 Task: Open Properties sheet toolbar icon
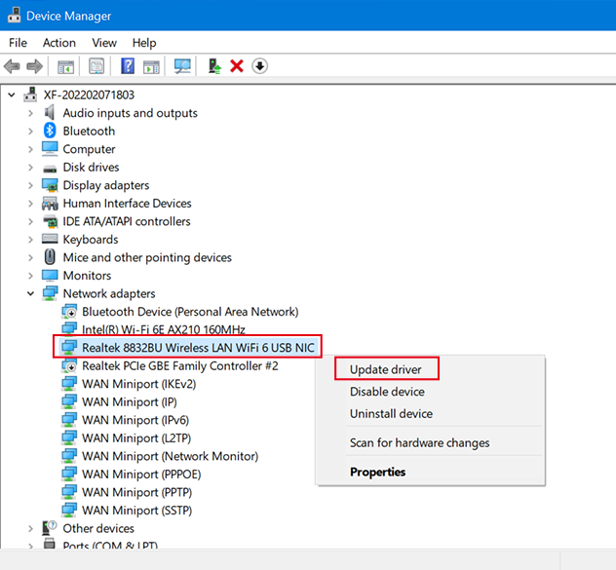[96, 66]
